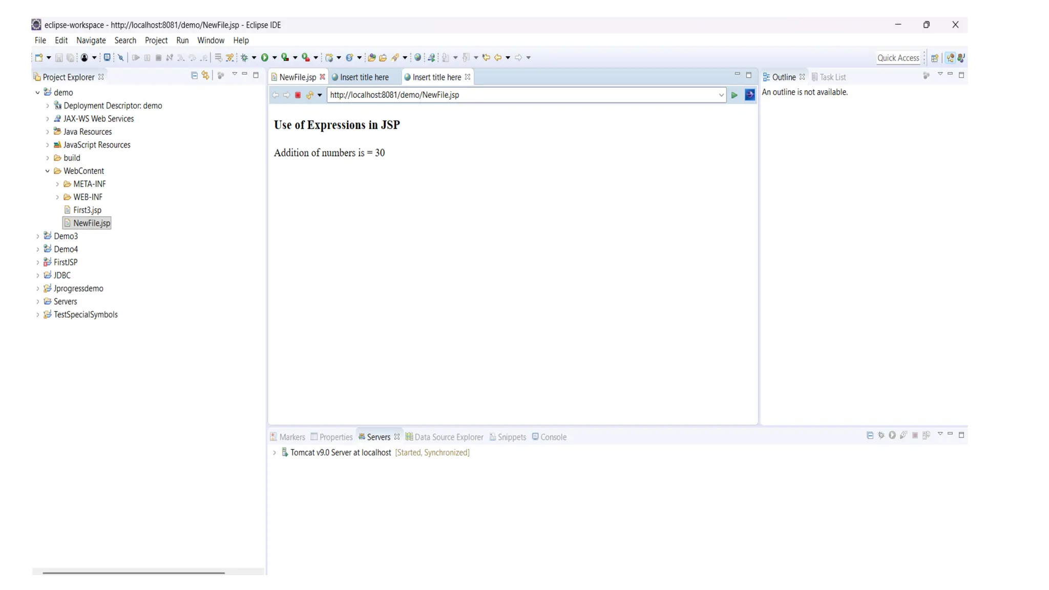Screen dimensions: 1049x590
Task: Stop page loading with red stop icon
Action: click(x=298, y=95)
